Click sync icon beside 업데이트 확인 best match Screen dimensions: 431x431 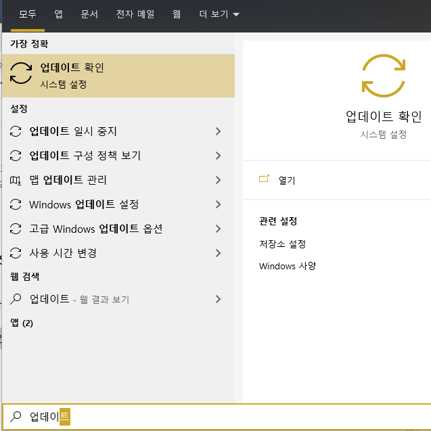(21, 73)
